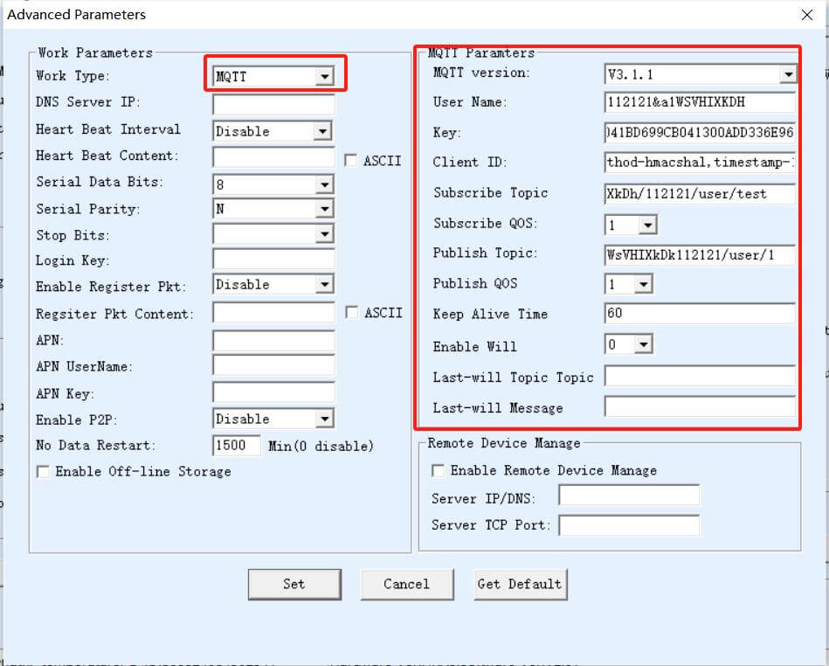Tick the ASCII checkbox for Heart Beat Content
This screenshot has height=666, width=829.
point(350,160)
